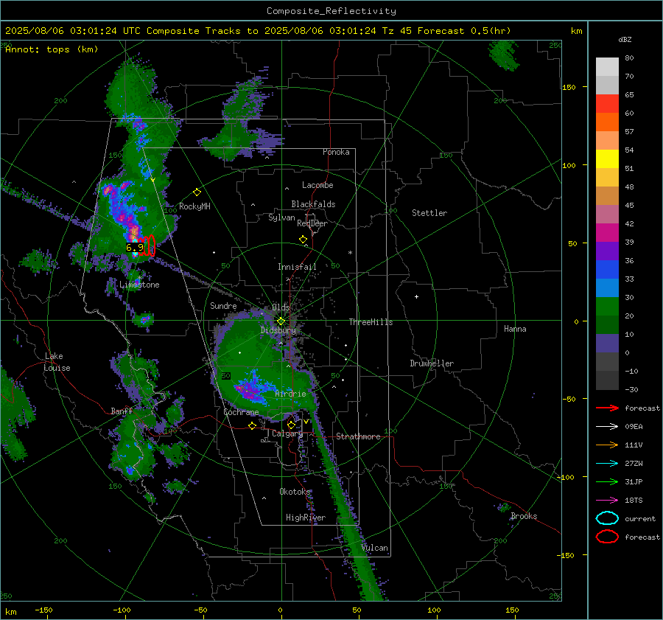Screen dimensions: 663x620
Task: Click the magenta 18TS arrow in legend
Action: click(x=607, y=501)
